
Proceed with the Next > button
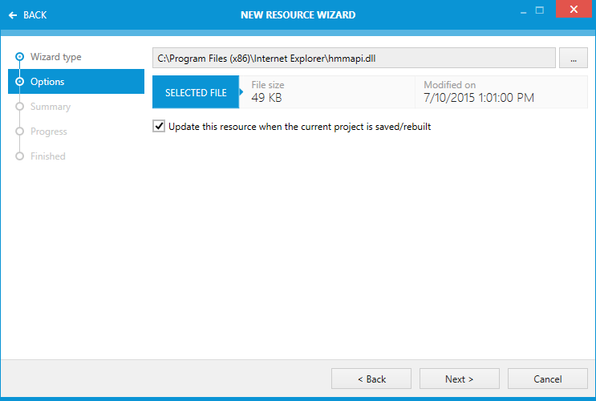459,379
